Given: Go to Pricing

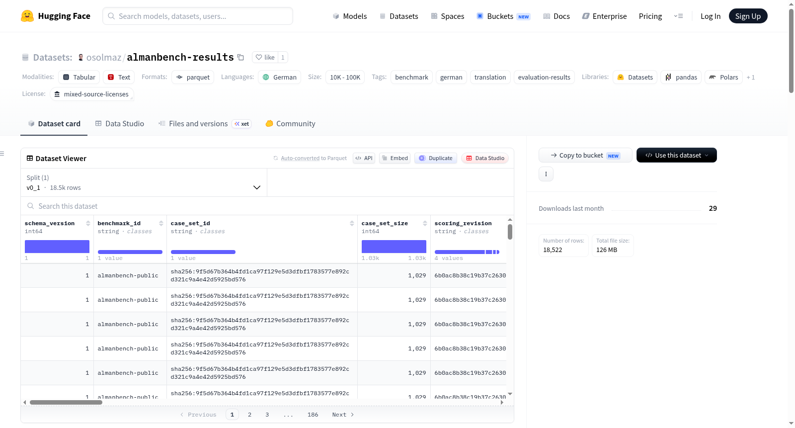Looking at the screenshot, I should coord(650,16).
